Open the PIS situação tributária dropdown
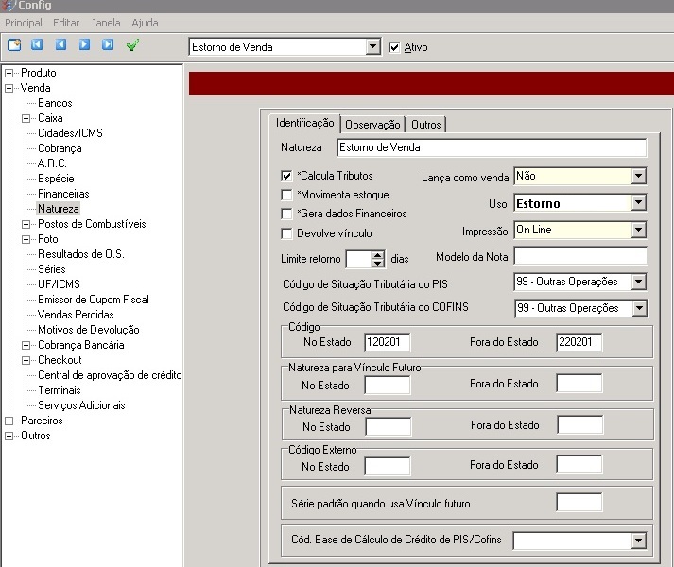The width and height of the screenshot is (674, 567). point(639,282)
